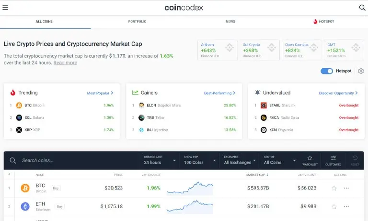Open the Customize sliders button

[x=333, y=160]
